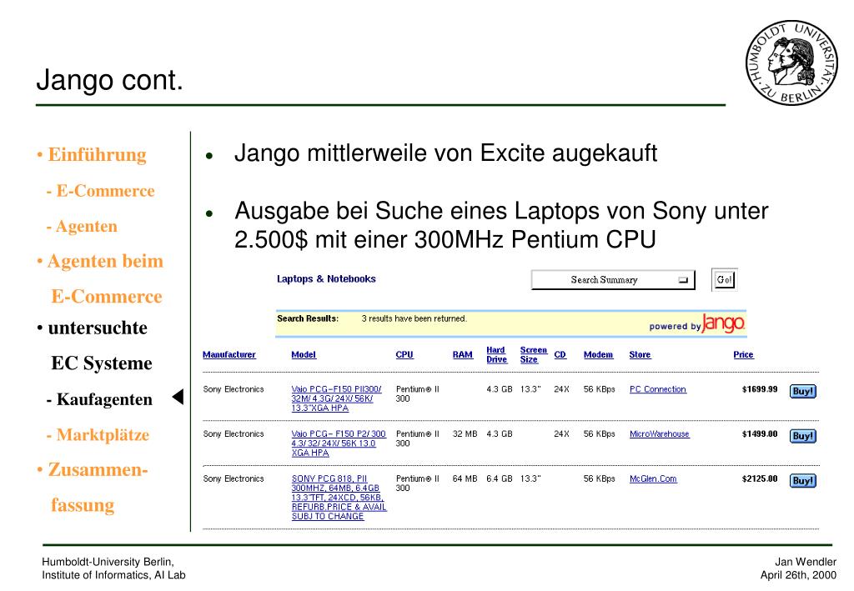Image resolution: width=854 pixels, height=591 pixels.
Task: Sort results by Model column header
Action: pyautogui.click(x=304, y=355)
